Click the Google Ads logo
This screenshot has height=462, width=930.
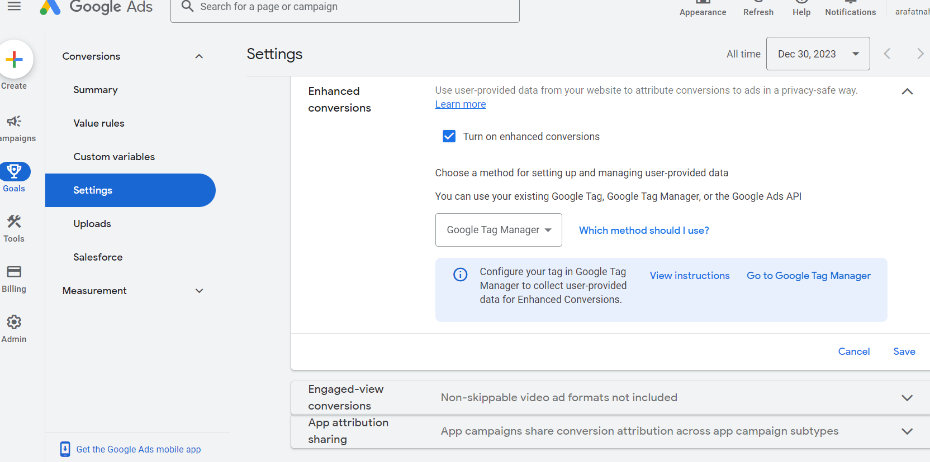[96, 7]
